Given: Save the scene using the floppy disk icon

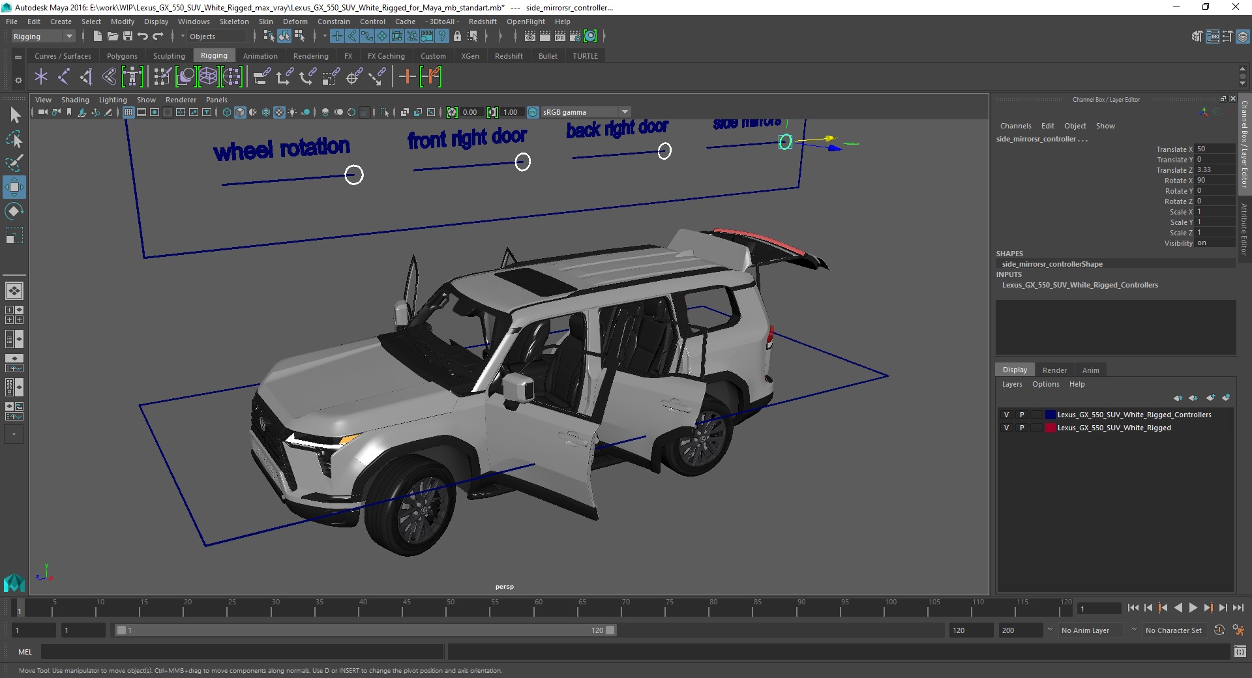Looking at the screenshot, I should (128, 37).
